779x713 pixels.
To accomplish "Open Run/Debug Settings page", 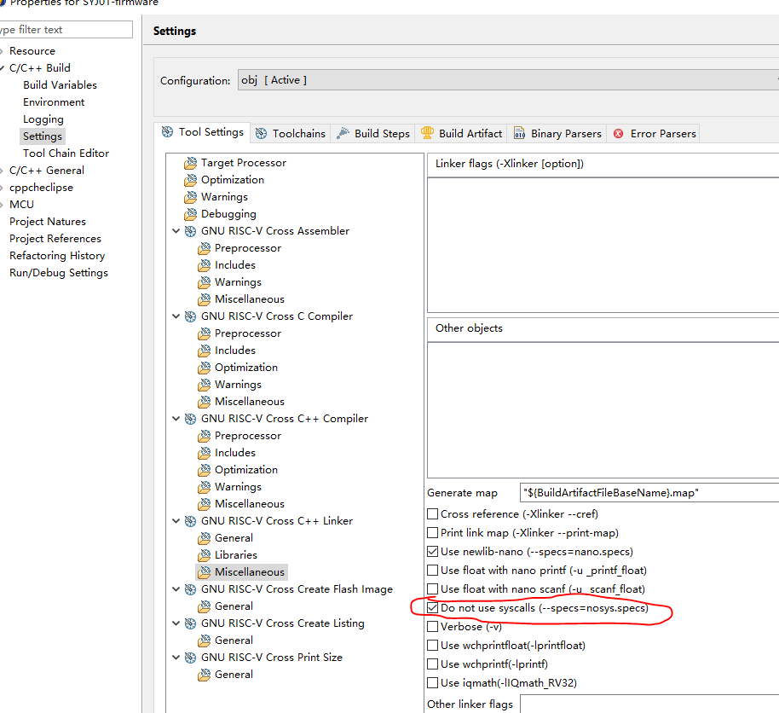I will [59, 273].
